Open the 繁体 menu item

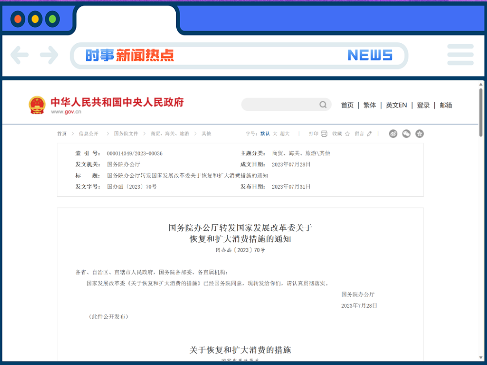370,105
